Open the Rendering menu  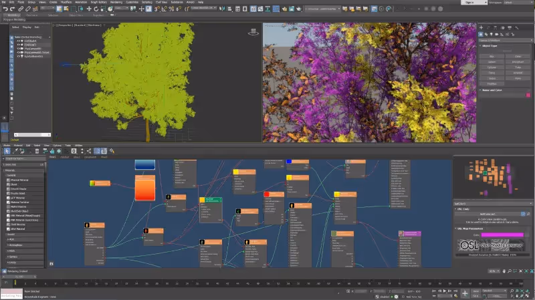pyautogui.click(x=116, y=2)
